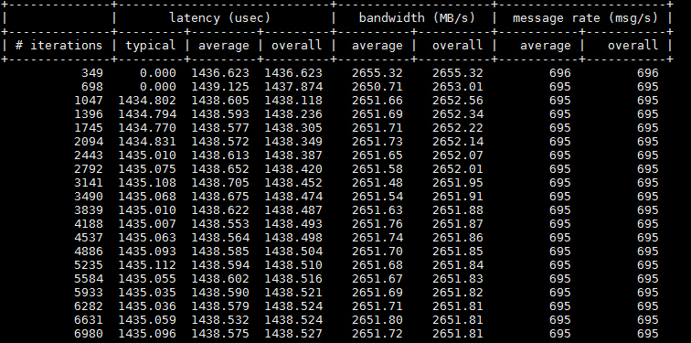Click typical latency 1435.112
The height and width of the screenshot is (343, 691).
click(147, 265)
